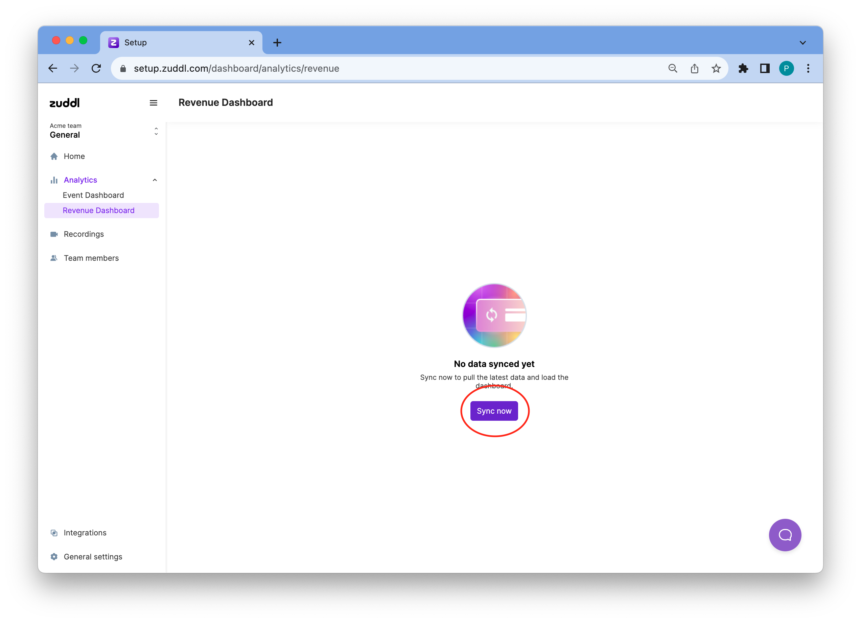Go to Recordings in sidebar
The image size is (861, 623).
84,234
